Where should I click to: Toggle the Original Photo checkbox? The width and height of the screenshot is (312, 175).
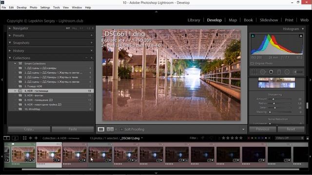click(x=252, y=64)
